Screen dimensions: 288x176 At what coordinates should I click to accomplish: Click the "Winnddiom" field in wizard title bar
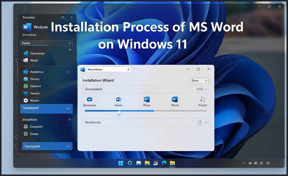tap(108, 69)
